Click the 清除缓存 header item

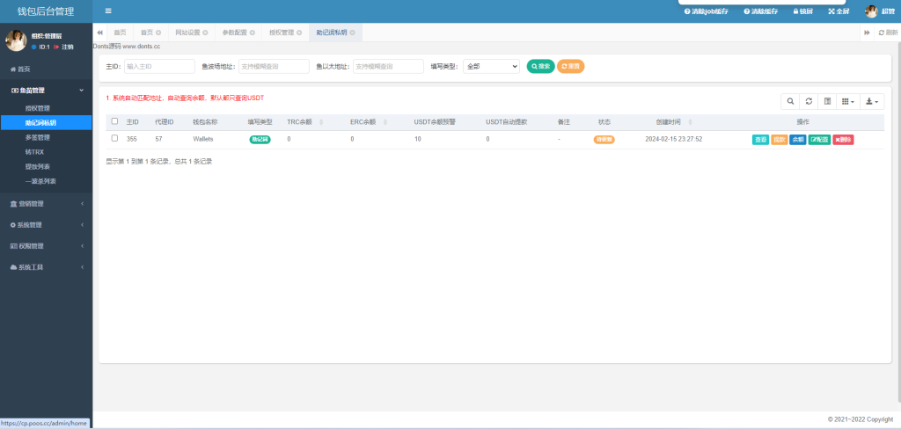pos(761,11)
